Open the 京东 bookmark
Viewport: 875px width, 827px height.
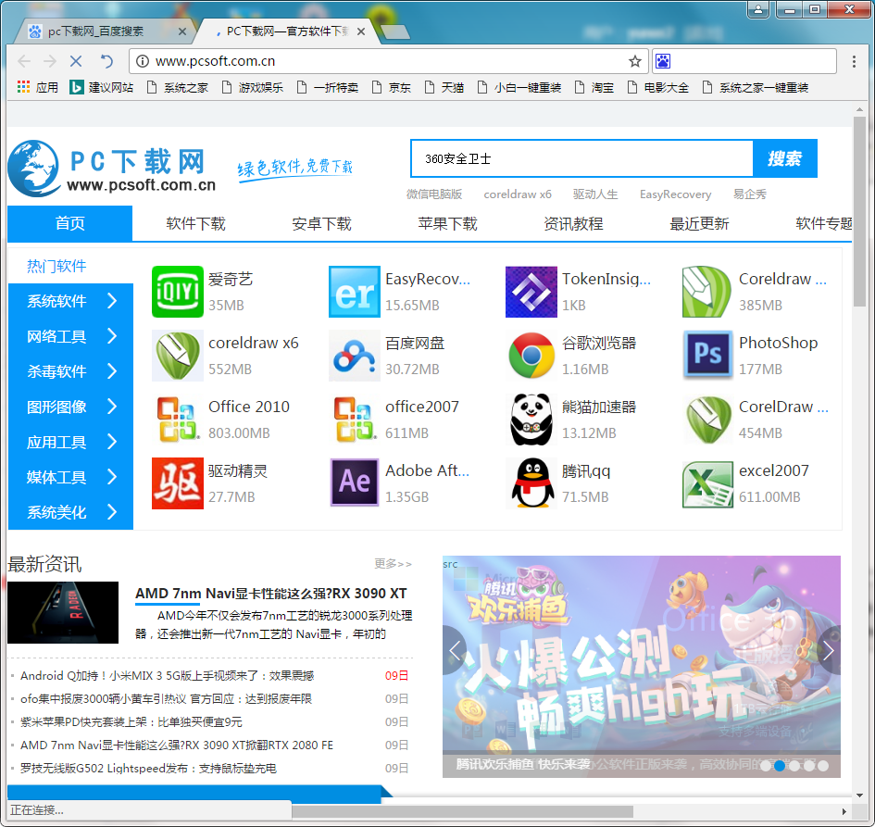[x=391, y=87]
